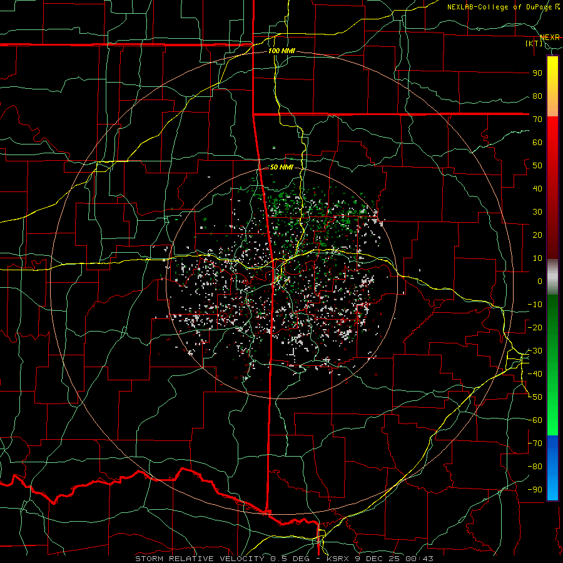Click the -10 value on the velocity scale
563x563 pixels.
click(535, 305)
